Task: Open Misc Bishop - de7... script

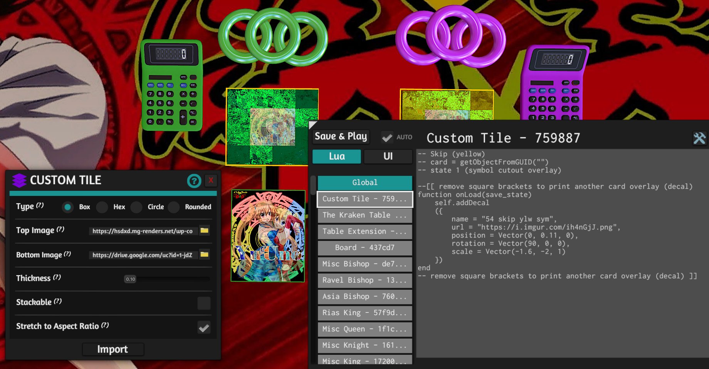Action: click(365, 264)
